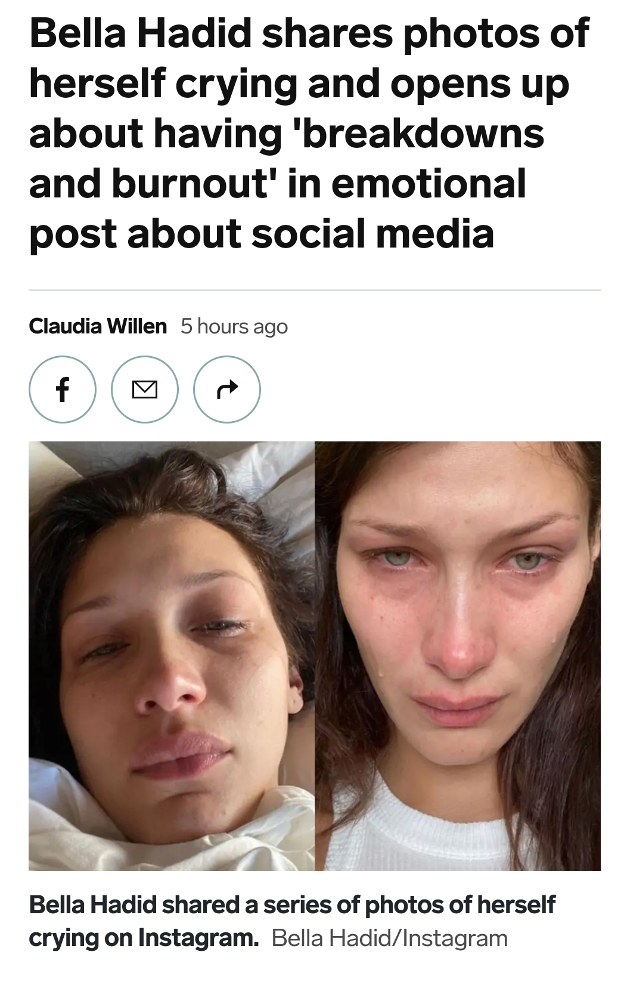
Task: Click 'social media' words in the headline
Action: [x=372, y=233]
